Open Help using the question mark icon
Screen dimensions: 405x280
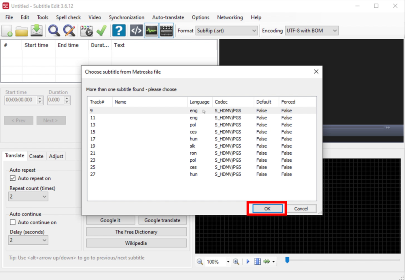tap(119, 30)
